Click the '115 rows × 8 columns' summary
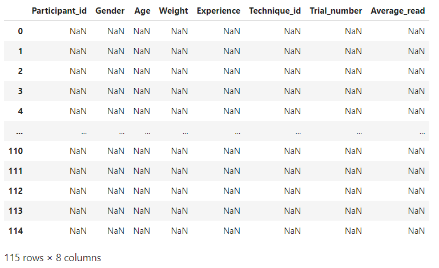 tap(53, 257)
